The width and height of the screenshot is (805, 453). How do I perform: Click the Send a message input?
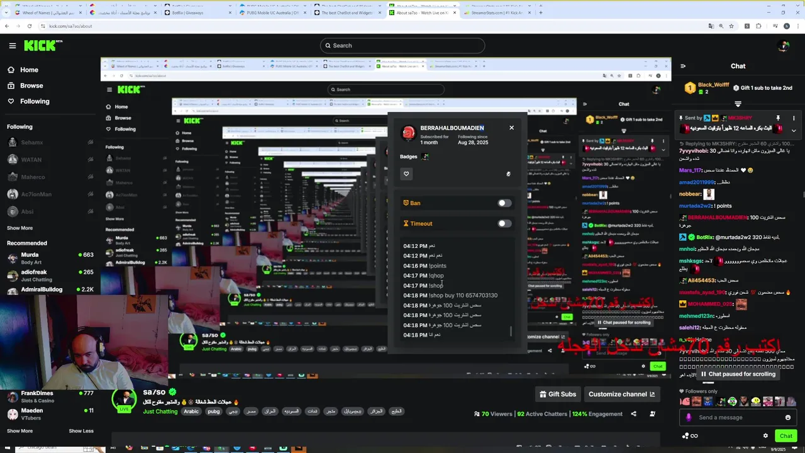tap(739, 417)
